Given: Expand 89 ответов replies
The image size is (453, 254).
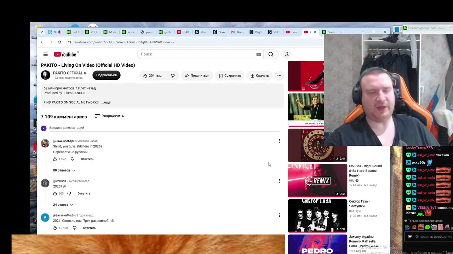Looking at the screenshot, I should [64, 170].
